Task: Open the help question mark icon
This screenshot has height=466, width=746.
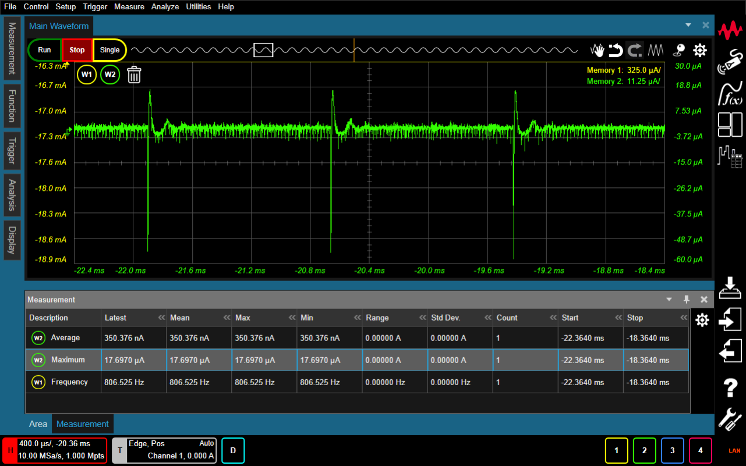Action: pos(730,387)
